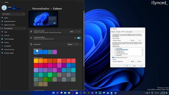Open the network and volume tray flyout
The height and width of the screenshot is (95, 169).
pos(157,93)
